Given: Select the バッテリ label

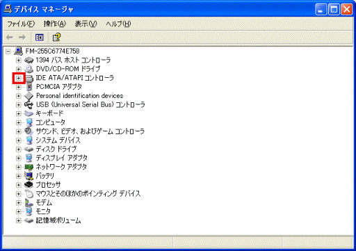Looking at the screenshot, I should pyautogui.click(x=45, y=176).
